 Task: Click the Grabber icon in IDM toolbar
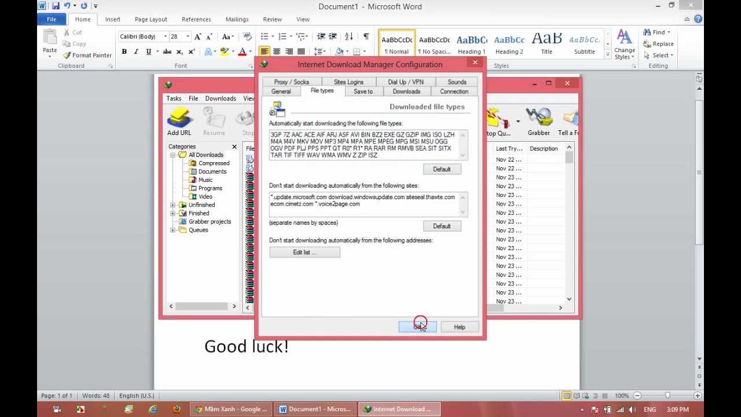538,122
